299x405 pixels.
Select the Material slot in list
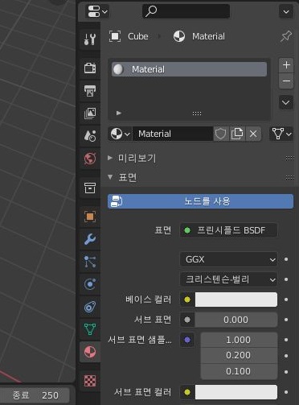pyautogui.click(x=189, y=69)
